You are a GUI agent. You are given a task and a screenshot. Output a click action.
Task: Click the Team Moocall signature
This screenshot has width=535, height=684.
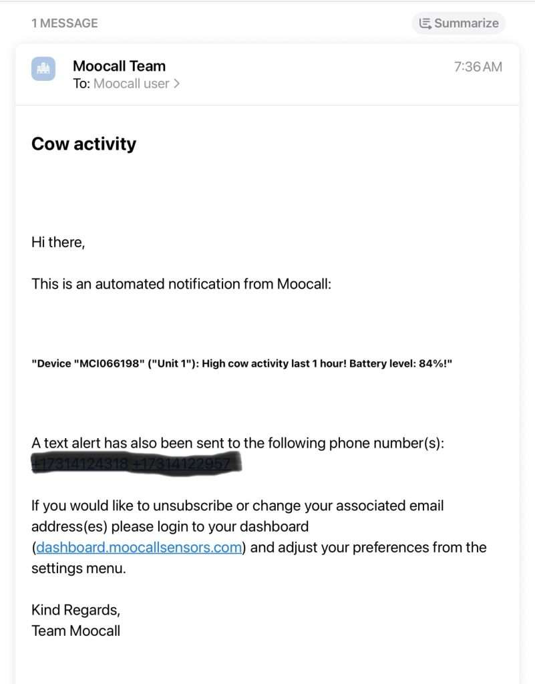click(75, 630)
